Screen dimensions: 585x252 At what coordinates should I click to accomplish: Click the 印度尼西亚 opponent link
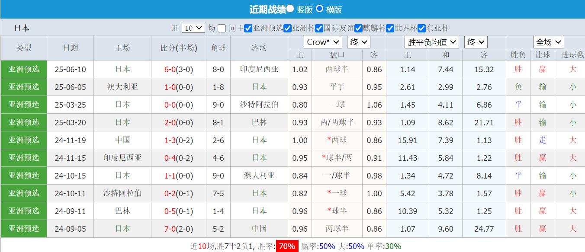[258, 69]
